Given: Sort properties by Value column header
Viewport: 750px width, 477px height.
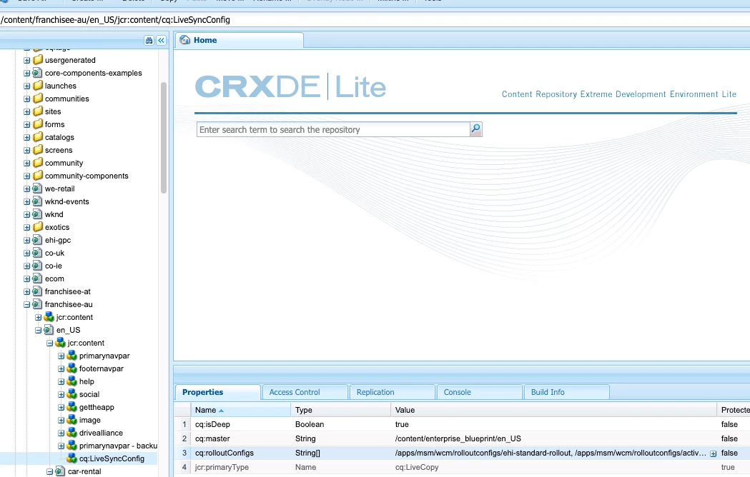Looking at the screenshot, I should [x=553, y=410].
